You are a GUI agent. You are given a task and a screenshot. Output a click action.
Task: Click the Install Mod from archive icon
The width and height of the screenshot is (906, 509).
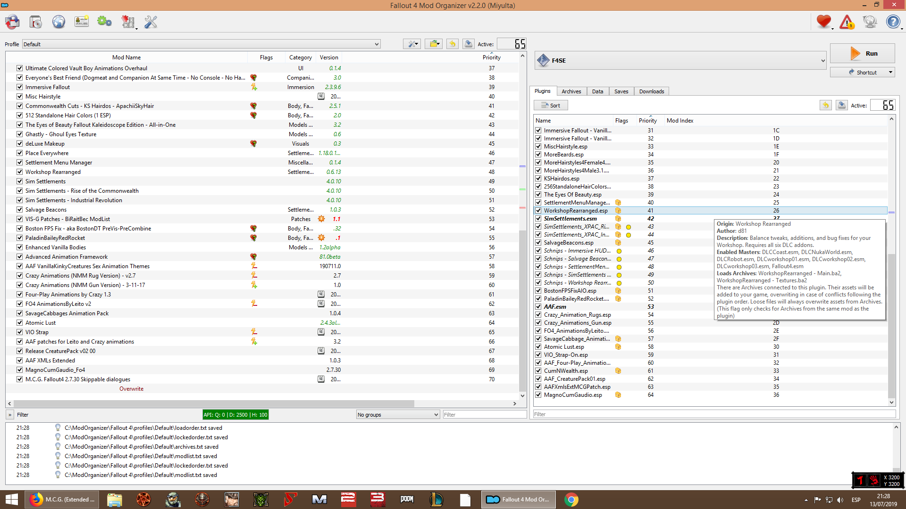click(x=35, y=22)
